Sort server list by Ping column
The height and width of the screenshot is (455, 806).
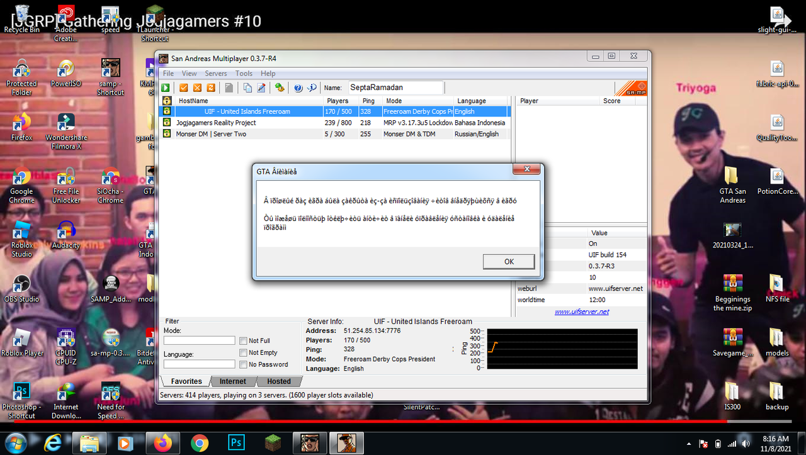[371, 101]
